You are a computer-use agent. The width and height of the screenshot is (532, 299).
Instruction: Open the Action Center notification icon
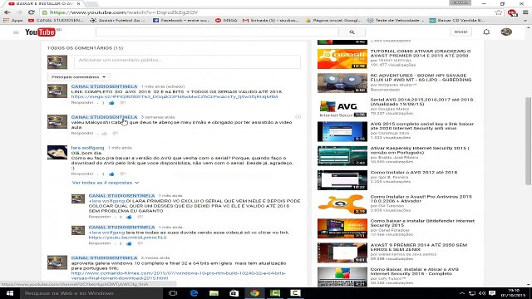pyautogui.click(x=492, y=293)
